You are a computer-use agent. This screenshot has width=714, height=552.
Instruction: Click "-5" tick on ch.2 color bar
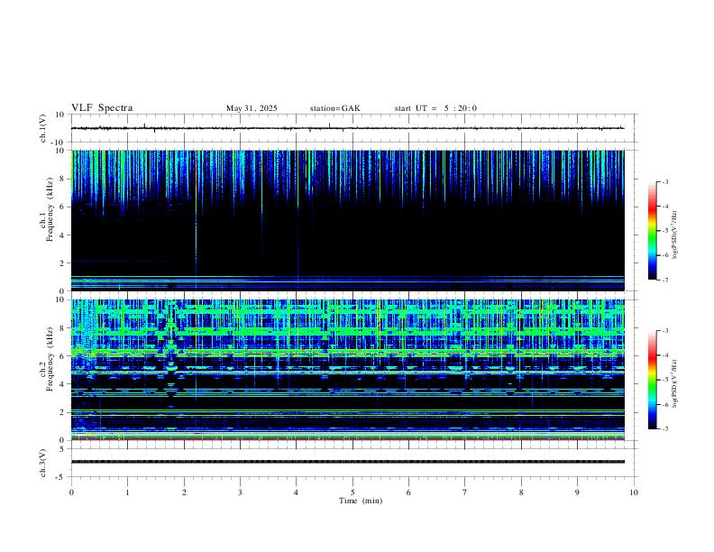tap(664, 380)
